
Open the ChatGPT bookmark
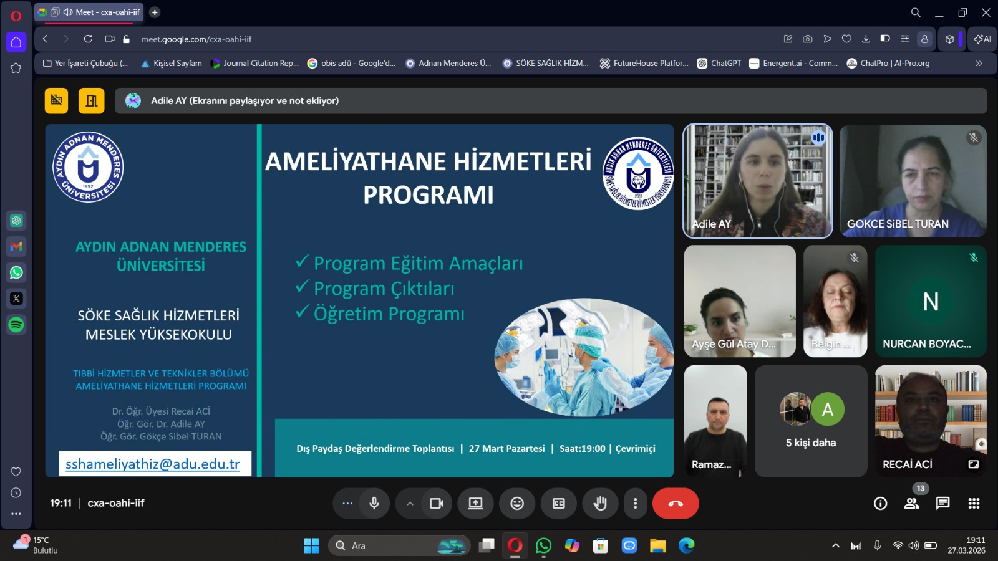(x=719, y=64)
